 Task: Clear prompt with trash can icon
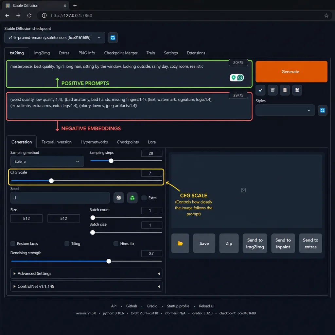(273, 90)
